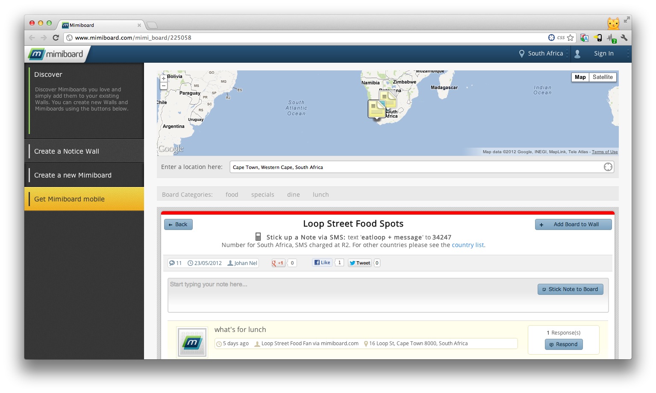Open the Sign In menu

pos(603,54)
